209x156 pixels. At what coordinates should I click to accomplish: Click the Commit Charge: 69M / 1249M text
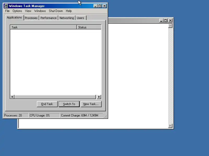[x=80, y=115]
